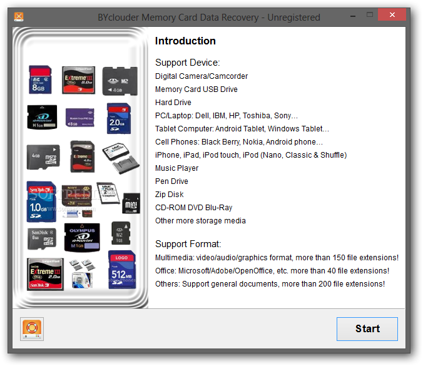Screen dimensions: 423x366
Task: Click the 512MB LOGO SD card image
Action: click(122, 270)
